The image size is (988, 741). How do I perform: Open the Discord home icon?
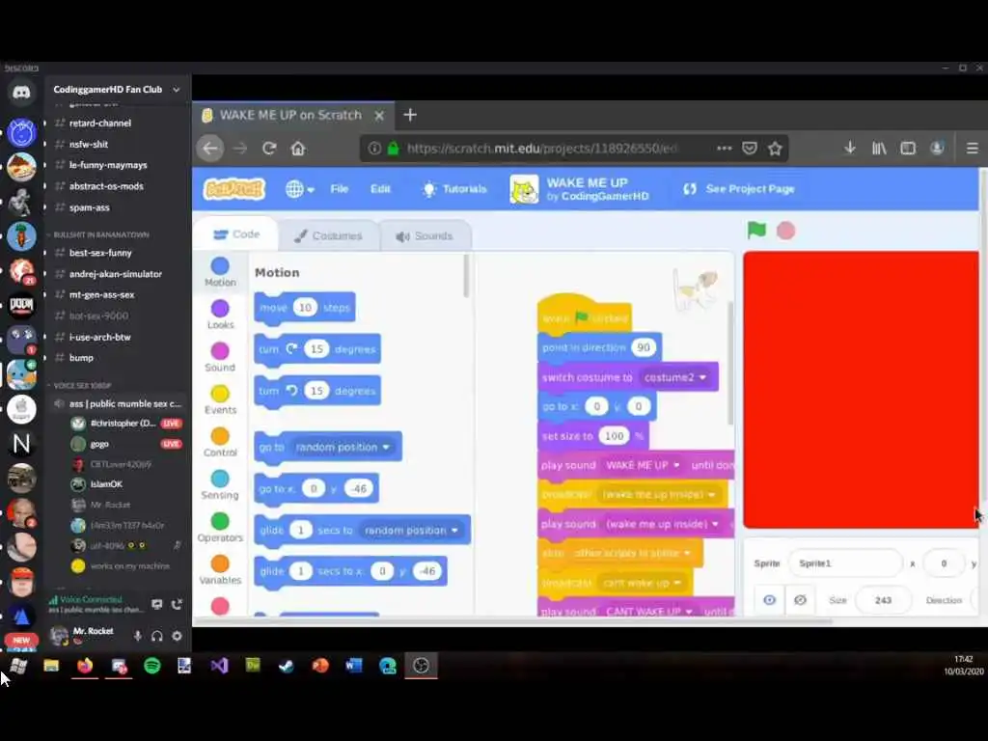click(21, 94)
